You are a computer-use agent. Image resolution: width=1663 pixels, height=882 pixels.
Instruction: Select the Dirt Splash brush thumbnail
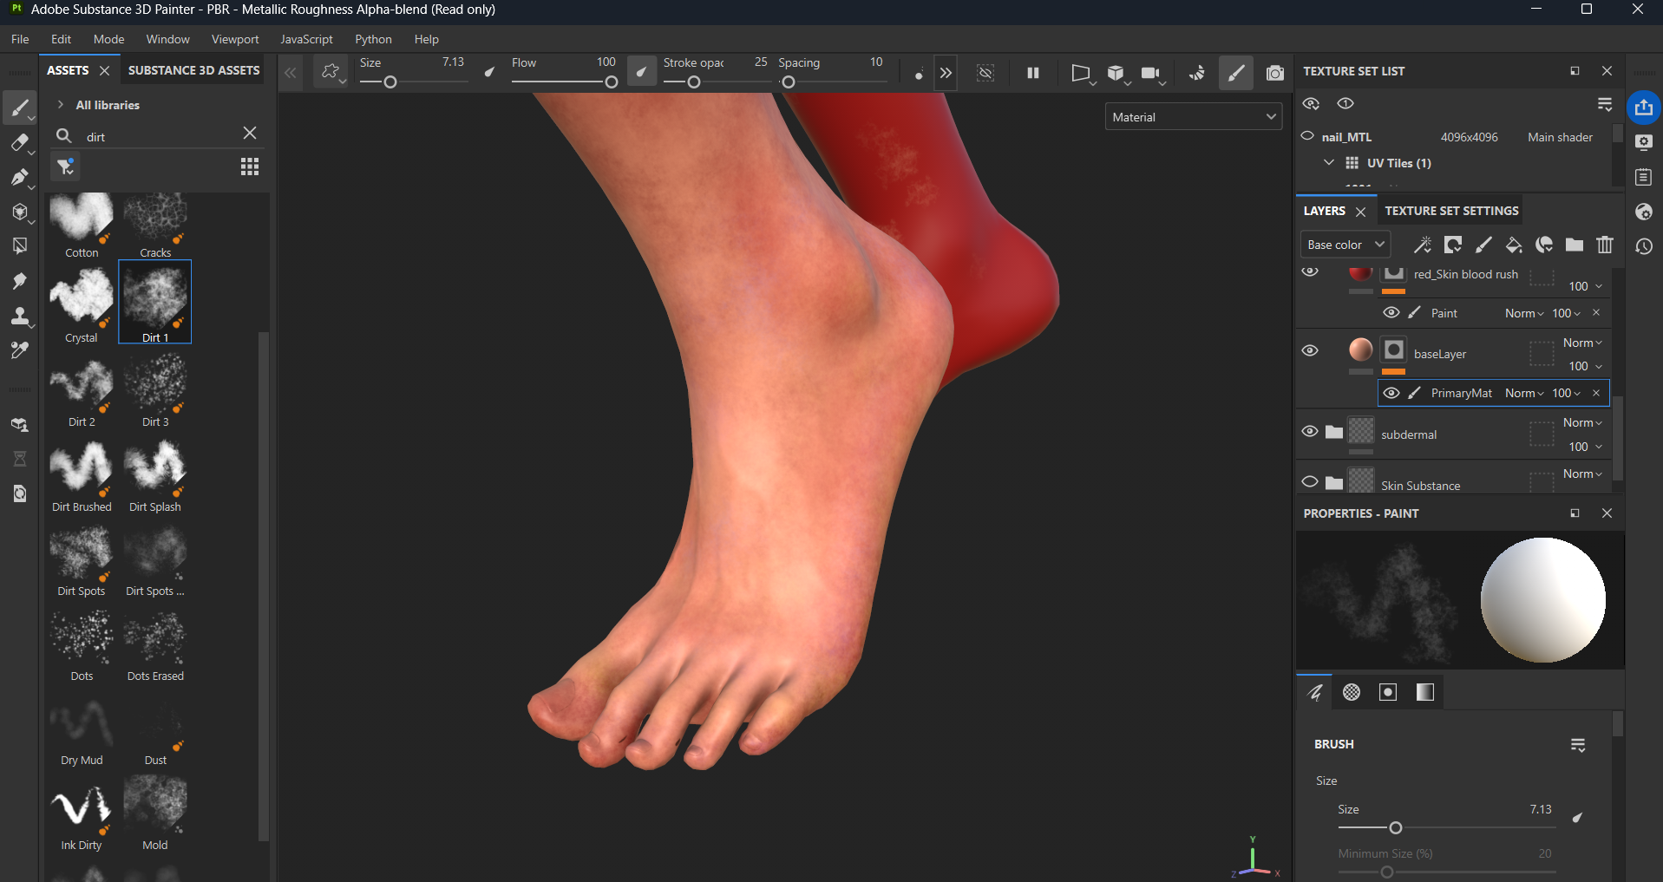tap(155, 469)
